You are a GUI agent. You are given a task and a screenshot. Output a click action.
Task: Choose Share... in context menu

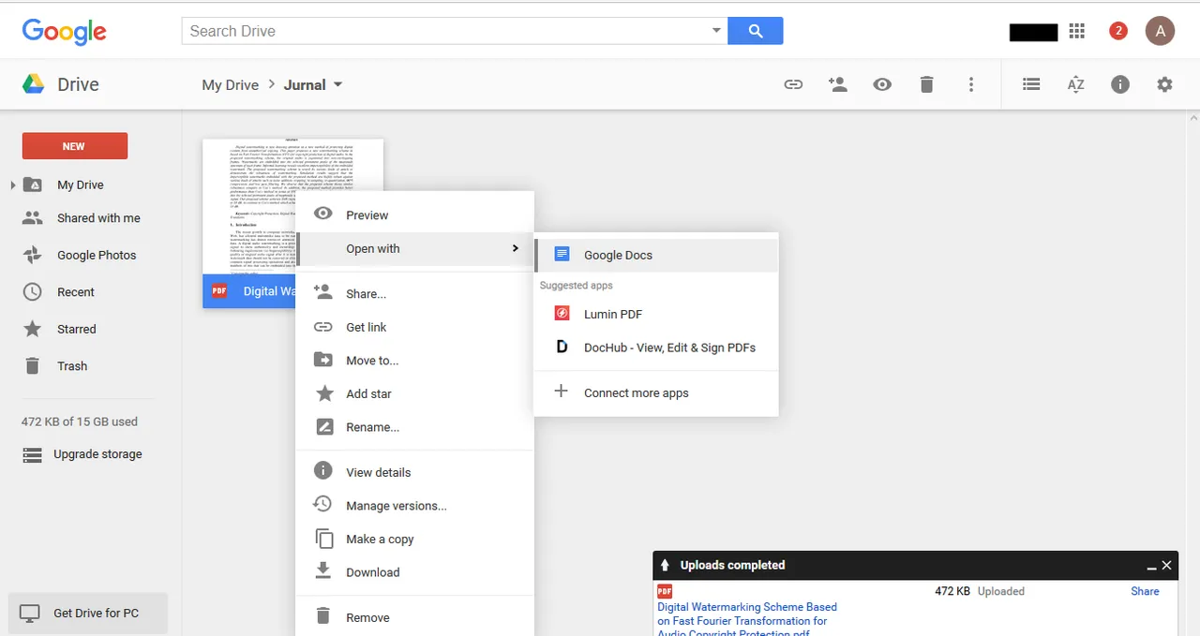tap(414, 293)
